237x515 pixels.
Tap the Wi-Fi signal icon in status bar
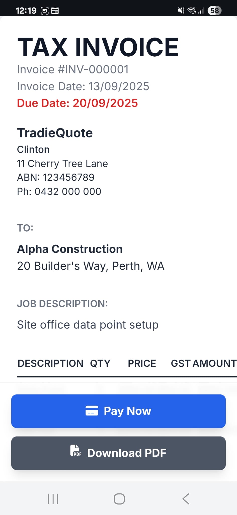pyautogui.click(x=191, y=10)
